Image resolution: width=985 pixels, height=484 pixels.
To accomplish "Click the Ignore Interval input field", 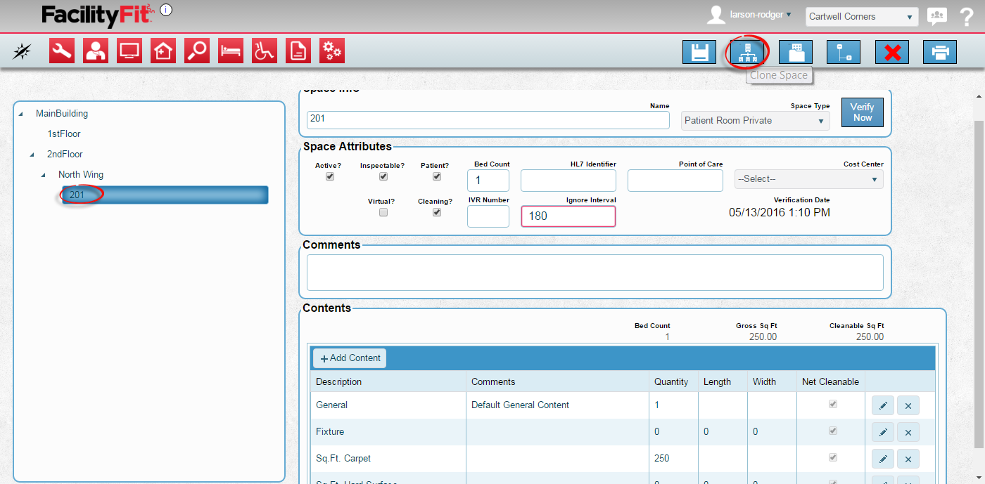I will [568, 216].
